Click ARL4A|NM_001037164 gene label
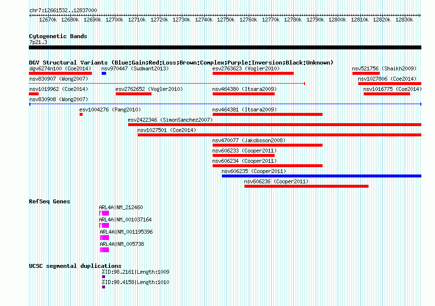 126,219
